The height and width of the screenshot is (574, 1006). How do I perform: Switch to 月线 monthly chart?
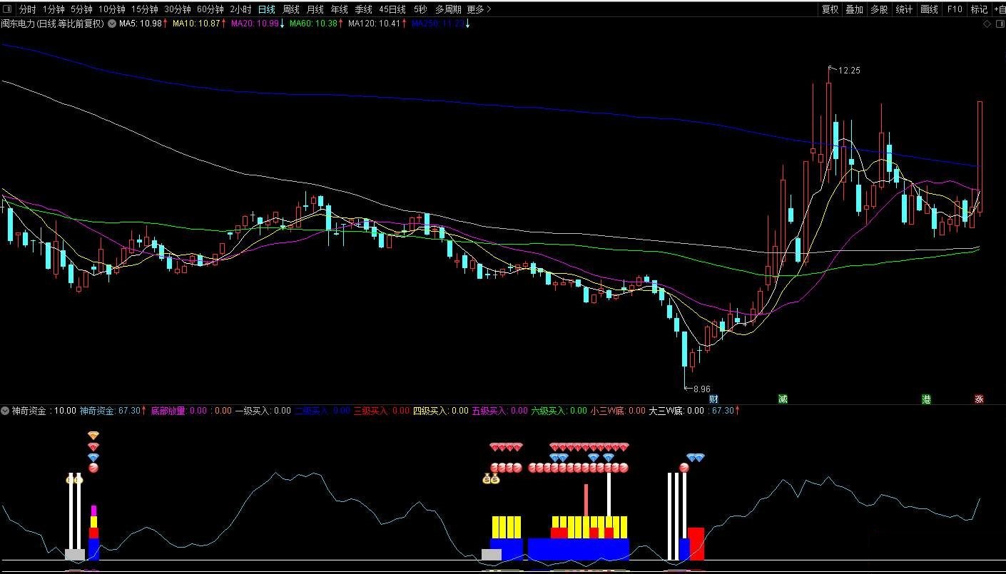[x=315, y=9]
